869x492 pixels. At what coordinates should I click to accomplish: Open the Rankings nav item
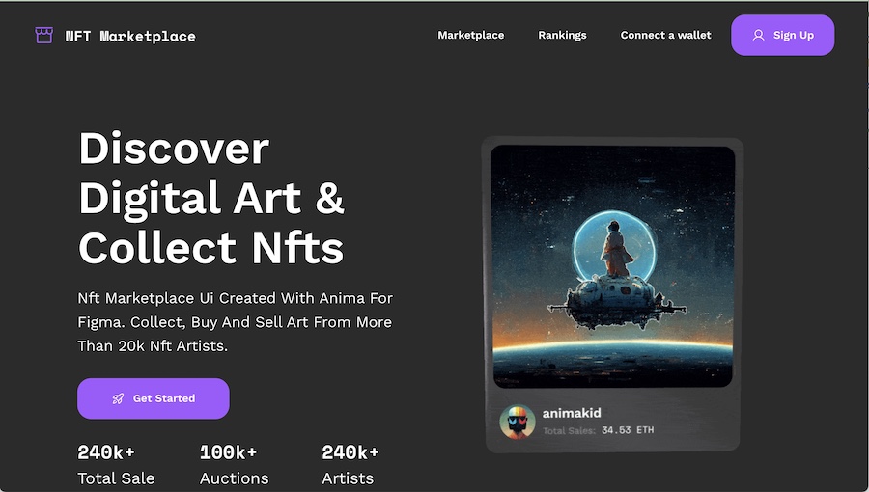[562, 35]
